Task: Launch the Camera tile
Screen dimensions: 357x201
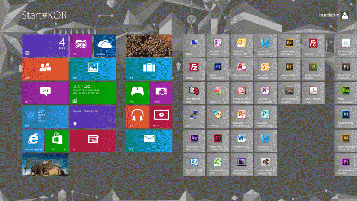Action: [161, 93]
